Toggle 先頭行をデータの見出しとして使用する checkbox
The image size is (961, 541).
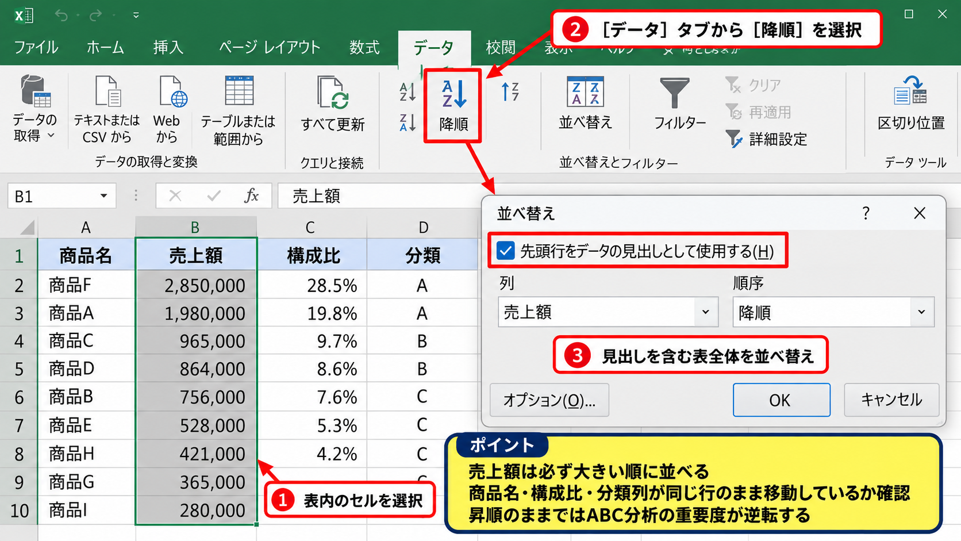pos(506,251)
